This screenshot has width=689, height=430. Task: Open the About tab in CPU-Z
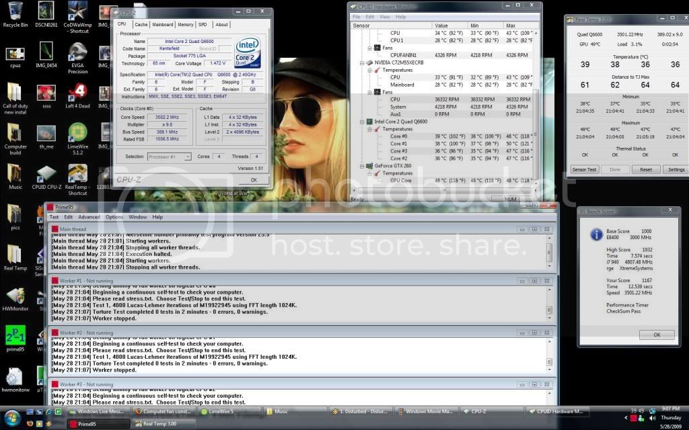click(x=221, y=25)
